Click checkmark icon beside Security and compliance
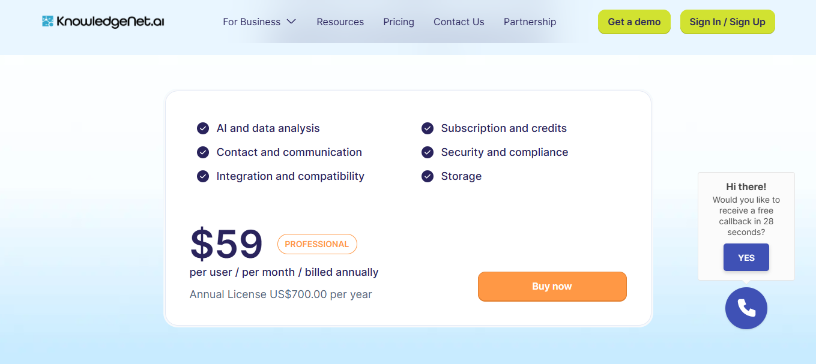The width and height of the screenshot is (816, 364). click(428, 152)
